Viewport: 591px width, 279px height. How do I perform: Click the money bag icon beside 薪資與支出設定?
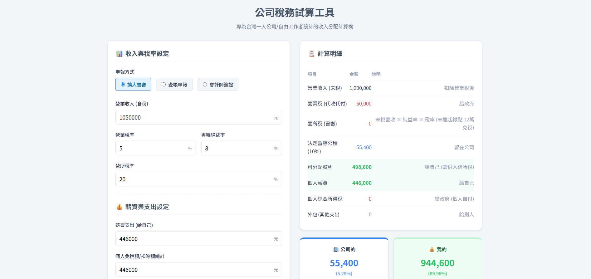[x=119, y=207]
